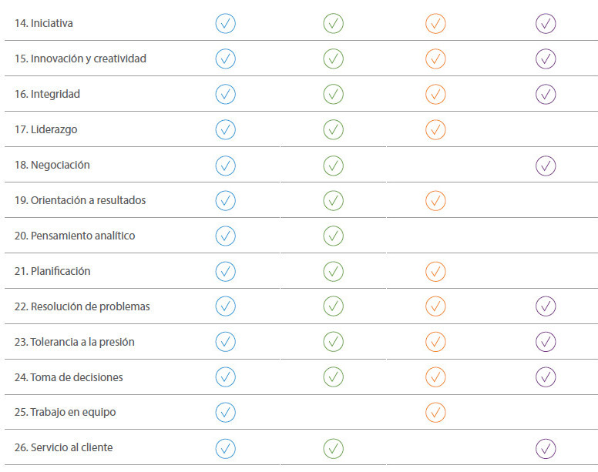Click blue checkmark for Orientación a resultados

(x=225, y=200)
